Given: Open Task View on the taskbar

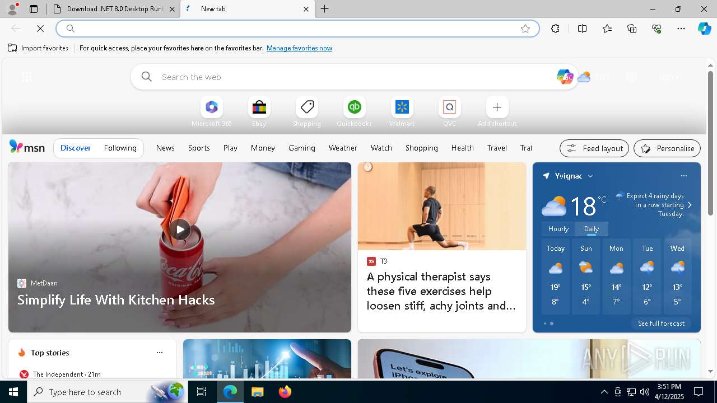Looking at the screenshot, I should click(x=202, y=392).
